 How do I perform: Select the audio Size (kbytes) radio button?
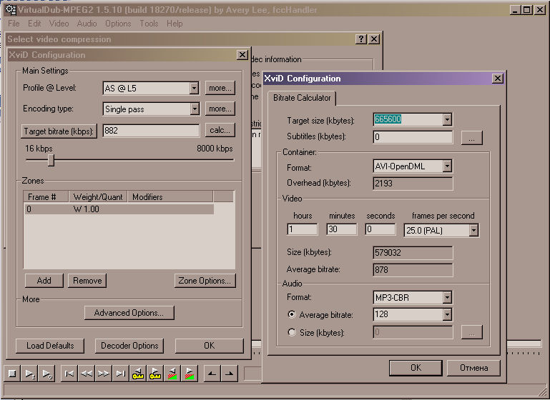pos(291,332)
